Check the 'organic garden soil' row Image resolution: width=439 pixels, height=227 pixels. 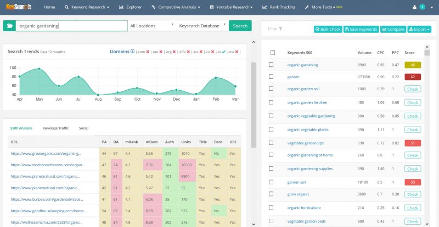pyautogui.click(x=271, y=89)
